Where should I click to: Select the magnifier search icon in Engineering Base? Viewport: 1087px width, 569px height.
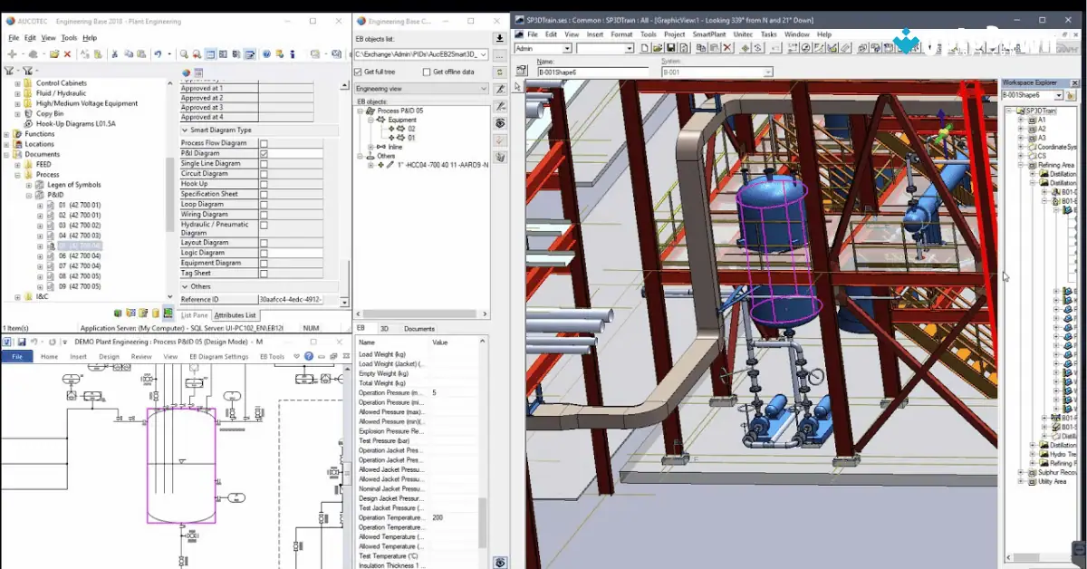tap(185, 53)
